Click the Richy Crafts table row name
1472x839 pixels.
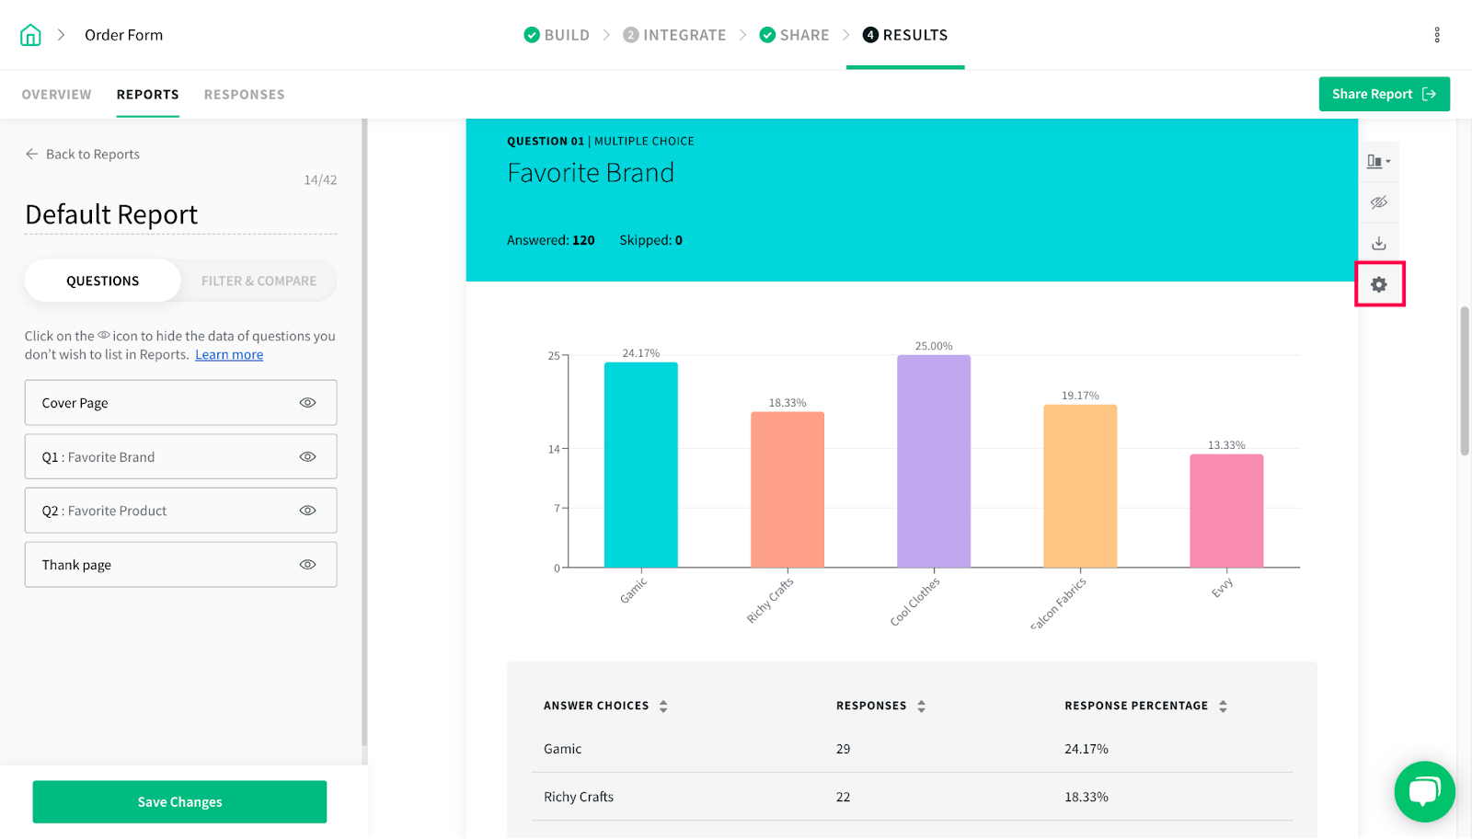coord(579,798)
